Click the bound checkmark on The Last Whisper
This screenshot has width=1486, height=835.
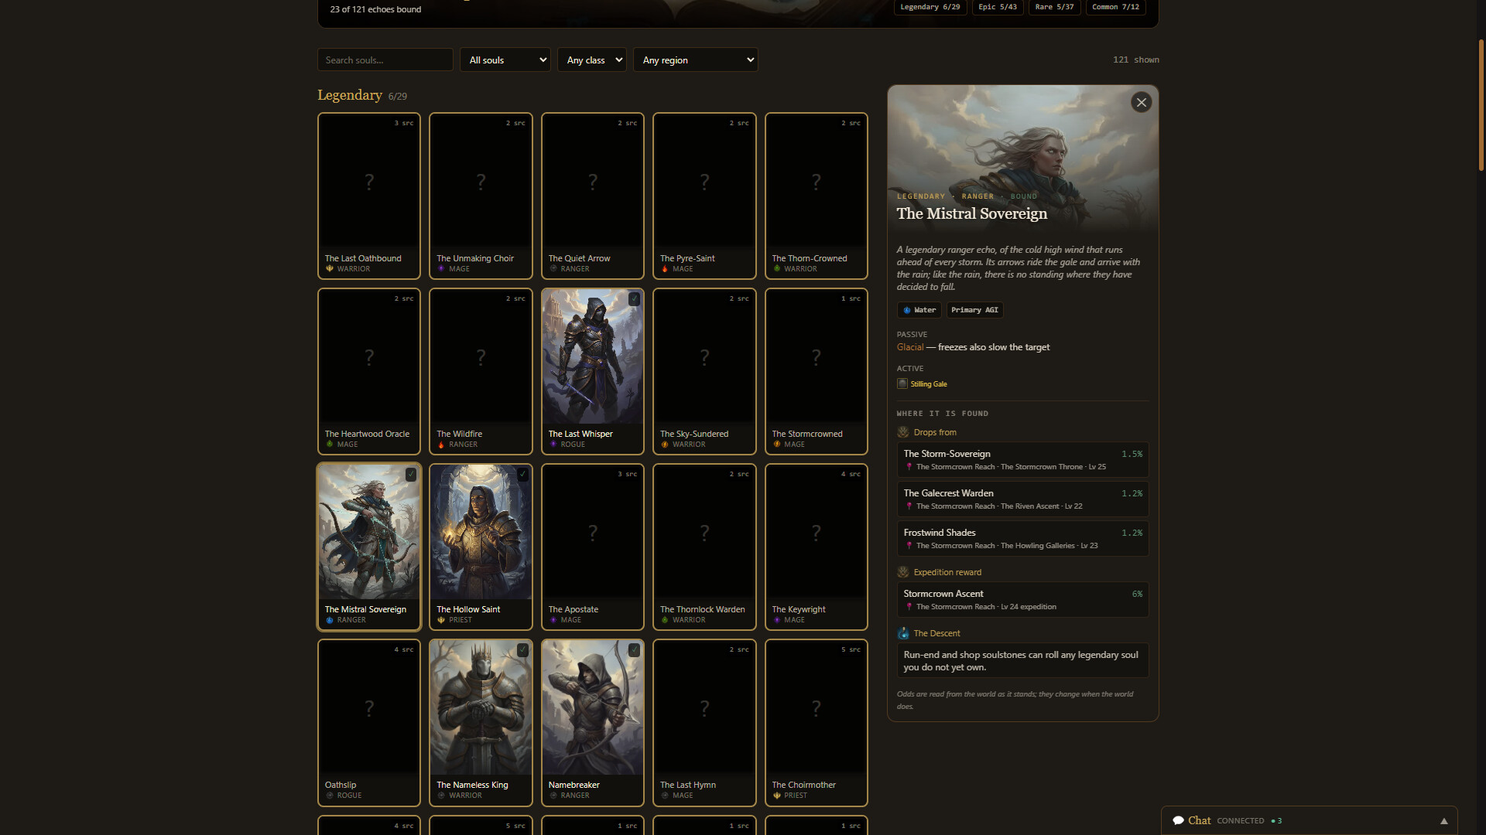pos(634,299)
